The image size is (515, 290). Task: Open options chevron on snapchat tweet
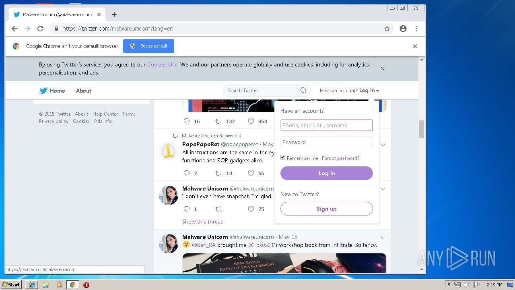point(383,188)
